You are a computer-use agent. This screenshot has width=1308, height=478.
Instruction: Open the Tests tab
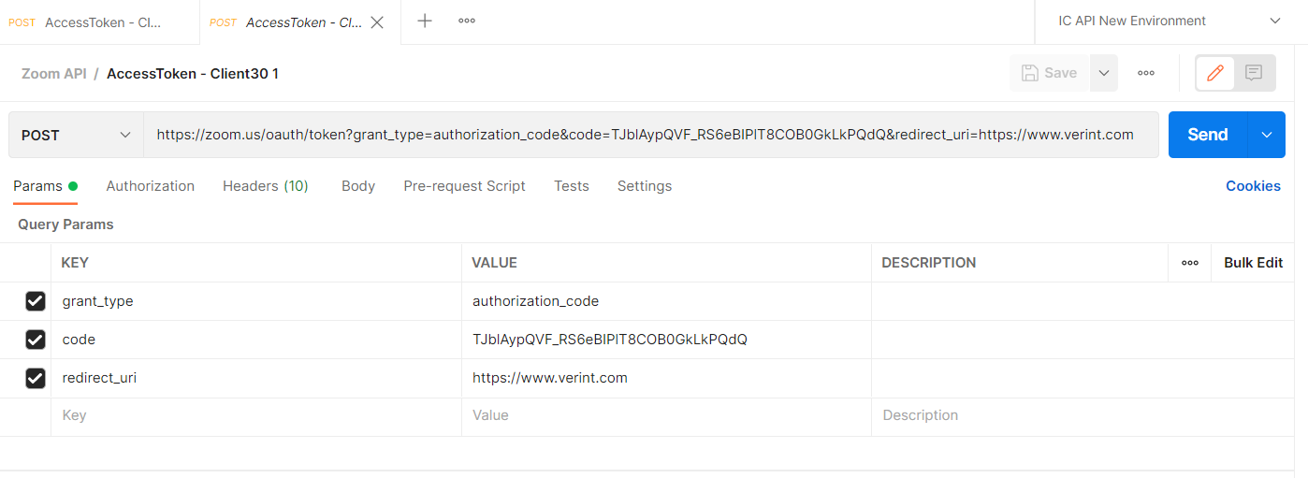click(x=572, y=186)
